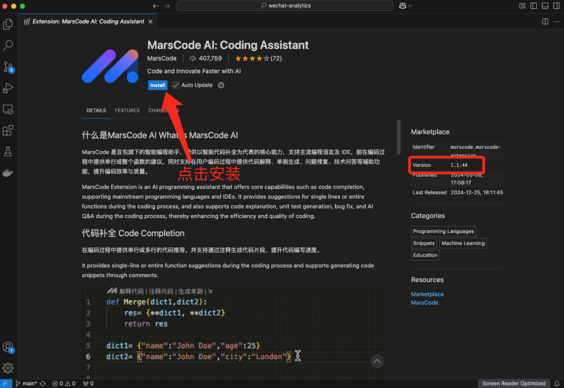Click the MarsCode publisher name
This screenshot has width=564, height=388.
coord(162,59)
